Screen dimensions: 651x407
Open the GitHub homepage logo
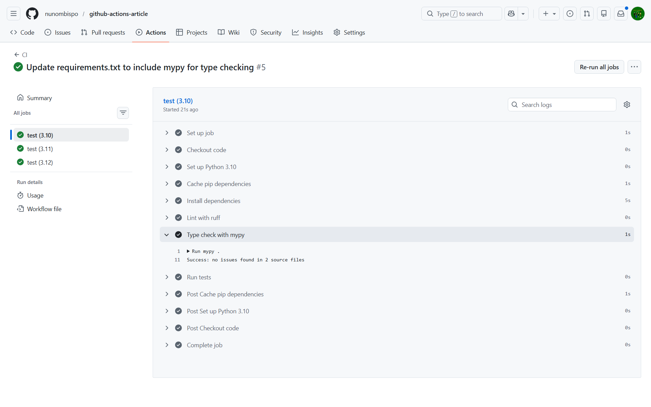click(32, 14)
